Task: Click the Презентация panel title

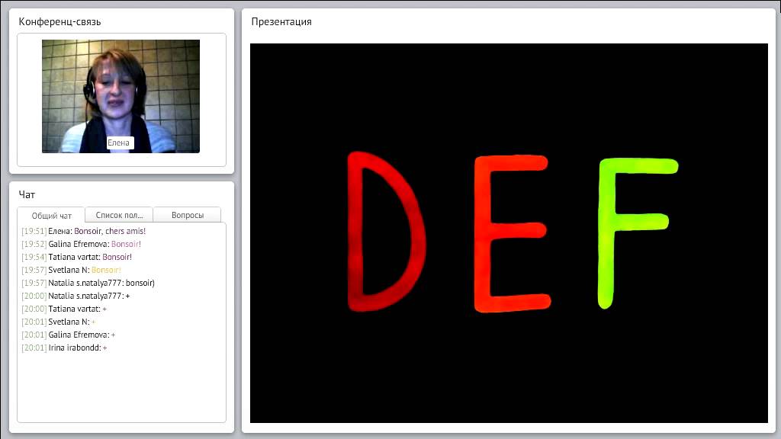Action: click(x=281, y=22)
